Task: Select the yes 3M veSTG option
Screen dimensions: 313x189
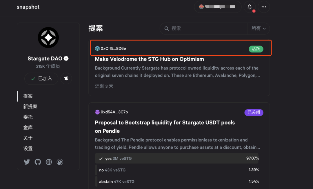Action: coord(176,159)
